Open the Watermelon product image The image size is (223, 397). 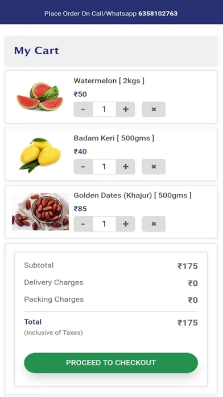pyautogui.click(x=40, y=96)
